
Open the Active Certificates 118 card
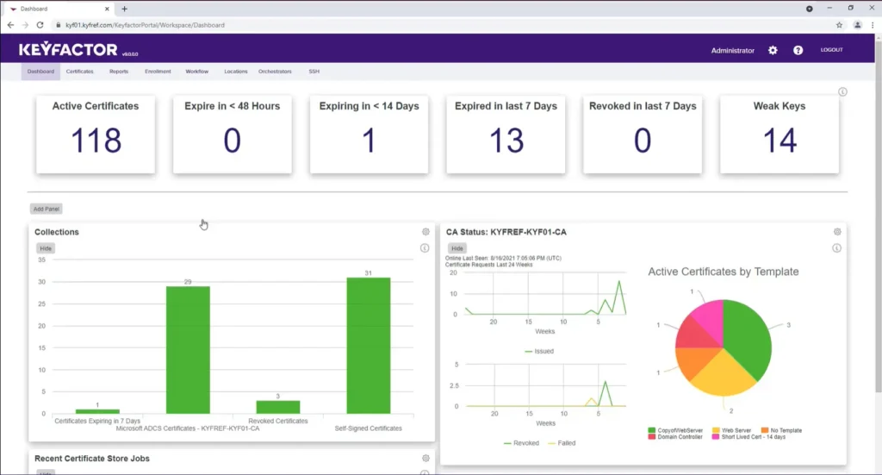[x=96, y=134]
